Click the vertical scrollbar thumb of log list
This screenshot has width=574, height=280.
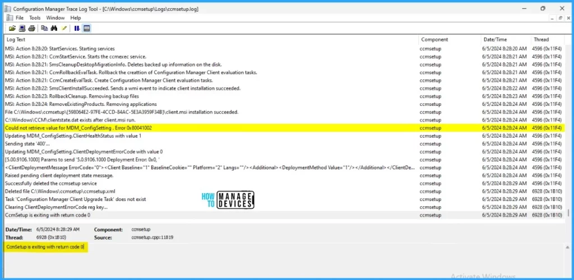pyautogui.click(x=568, y=213)
